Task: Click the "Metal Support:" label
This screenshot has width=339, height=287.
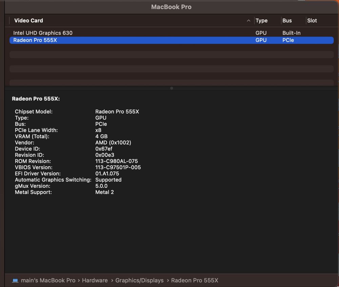Action: 33,192
